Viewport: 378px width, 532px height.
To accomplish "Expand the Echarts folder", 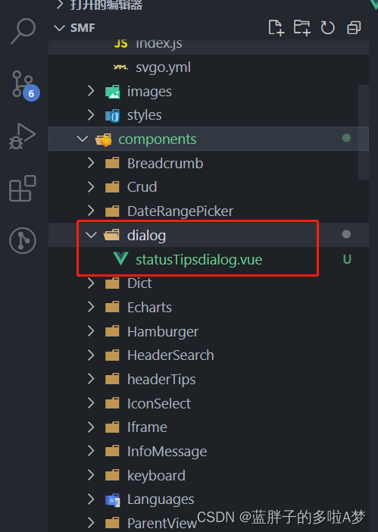I will [x=91, y=307].
